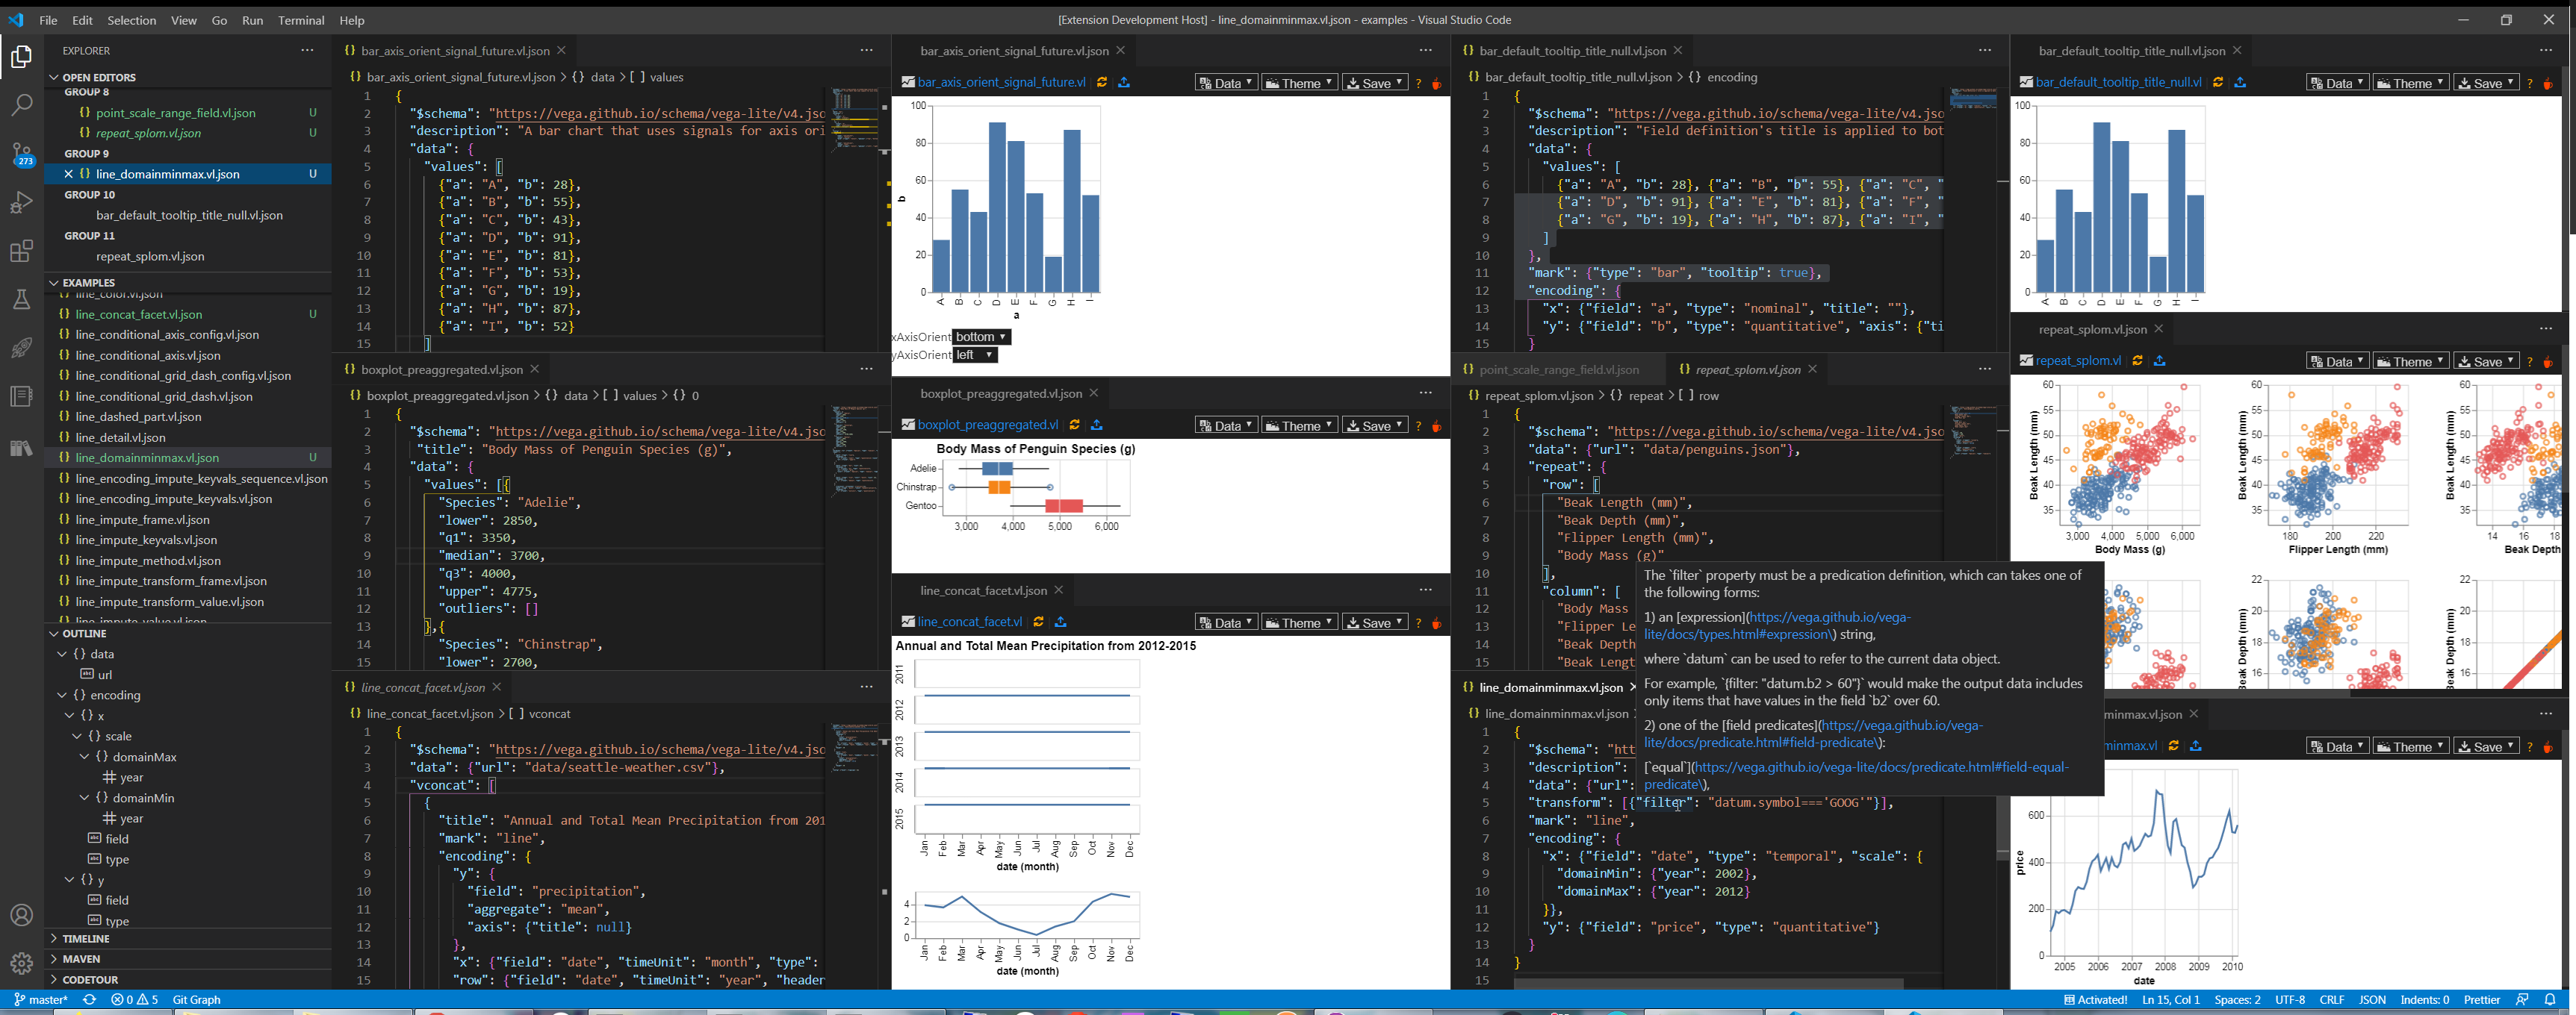Screen dimensions: 2576x1015
Task: Click Git Graph in the status bar
Action: [x=196, y=999]
